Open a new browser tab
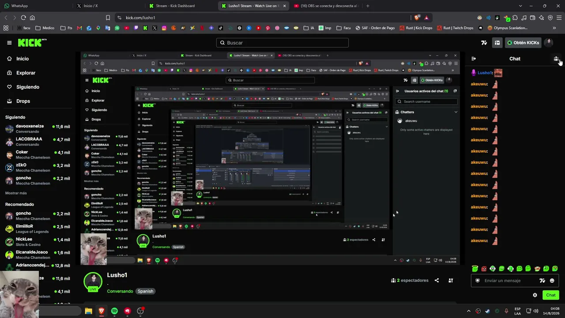565x318 pixels. [x=368, y=6]
